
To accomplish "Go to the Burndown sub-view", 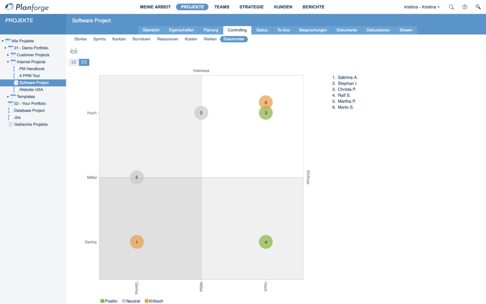I will point(141,39).
